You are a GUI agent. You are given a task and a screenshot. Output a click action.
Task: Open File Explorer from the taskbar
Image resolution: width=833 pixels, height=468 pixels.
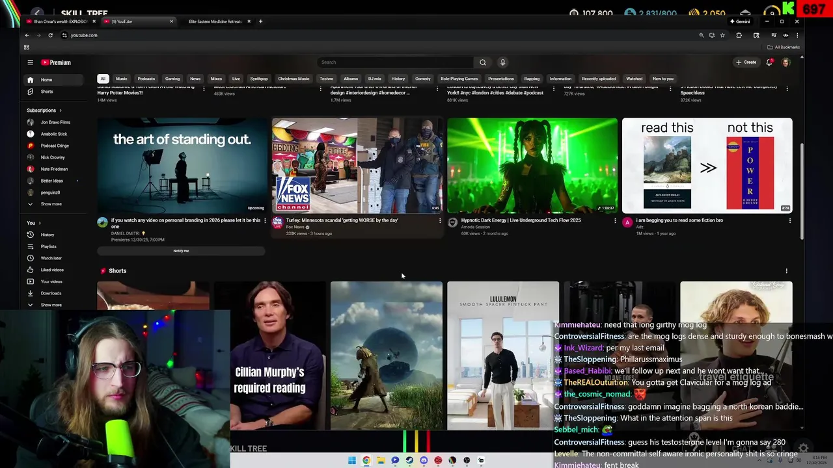[381, 460]
